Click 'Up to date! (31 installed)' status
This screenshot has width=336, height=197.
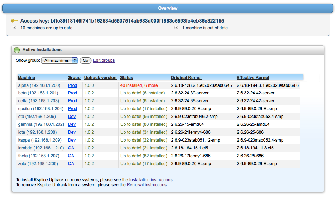(x=144, y=132)
